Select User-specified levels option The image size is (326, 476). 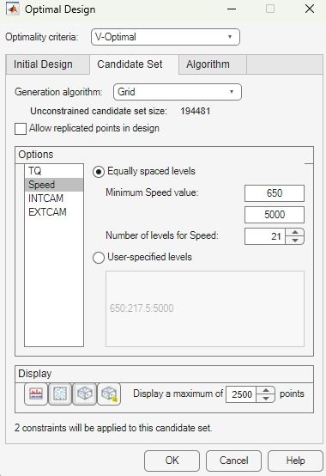[x=99, y=258]
